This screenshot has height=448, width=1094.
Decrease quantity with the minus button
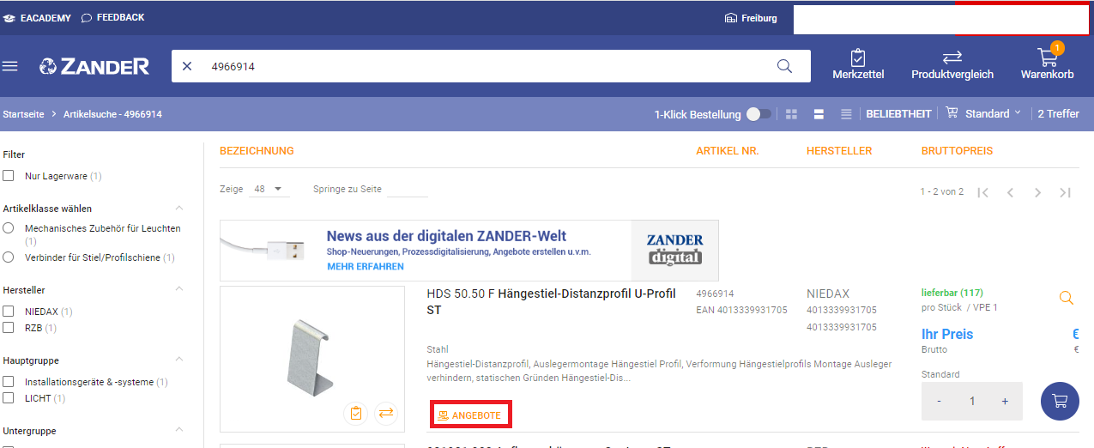pos(939,401)
